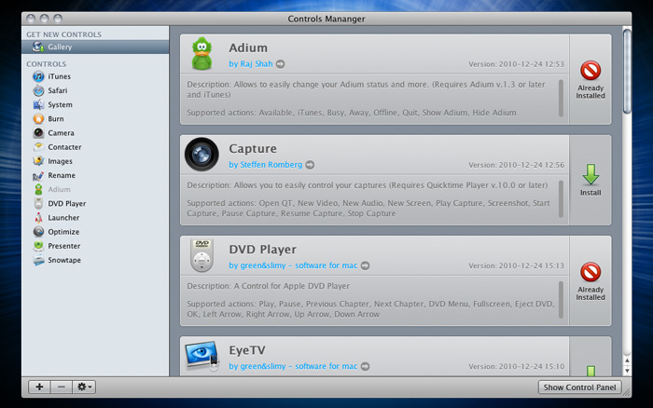Select Gallery in the sidebar
This screenshot has height=408, width=653.
pos(95,47)
